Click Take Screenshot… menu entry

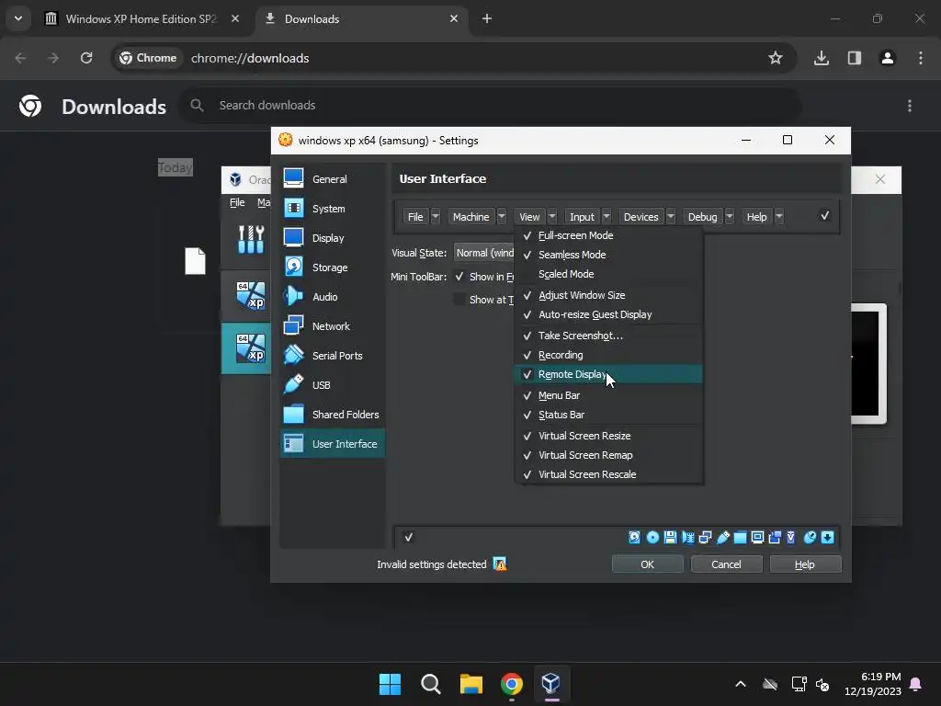pyautogui.click(x=608, y=336)
